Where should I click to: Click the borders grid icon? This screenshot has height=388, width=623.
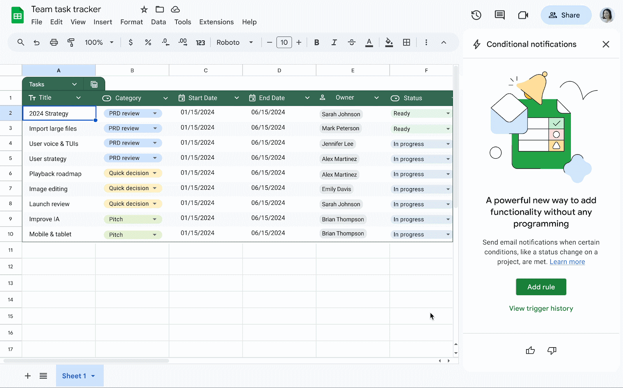tap(407, 42)
